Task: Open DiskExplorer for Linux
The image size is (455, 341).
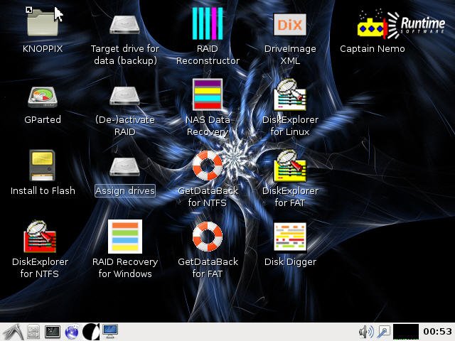Action: (290, 95)
